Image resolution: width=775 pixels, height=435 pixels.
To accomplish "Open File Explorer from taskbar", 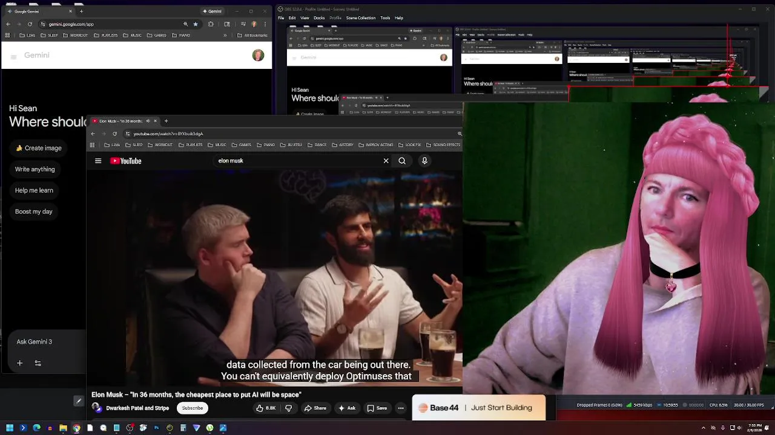I will [x=63, y=428].
